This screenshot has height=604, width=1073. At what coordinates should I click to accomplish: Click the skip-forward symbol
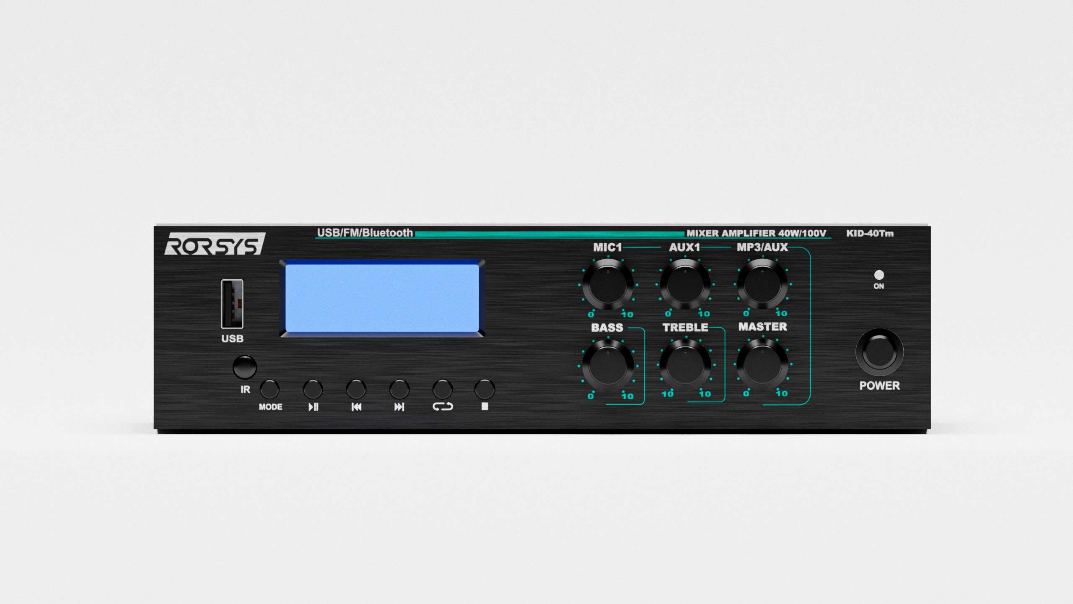[399, 407]
